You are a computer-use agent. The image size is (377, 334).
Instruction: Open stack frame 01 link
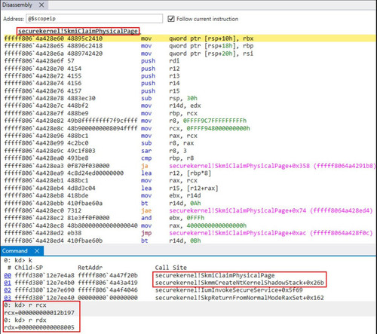[8, 283]
